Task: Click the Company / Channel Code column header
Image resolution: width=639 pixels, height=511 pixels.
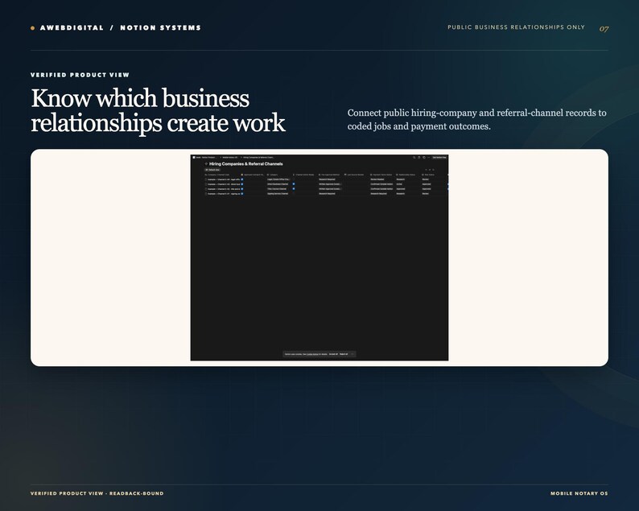Action: [217, 175]
